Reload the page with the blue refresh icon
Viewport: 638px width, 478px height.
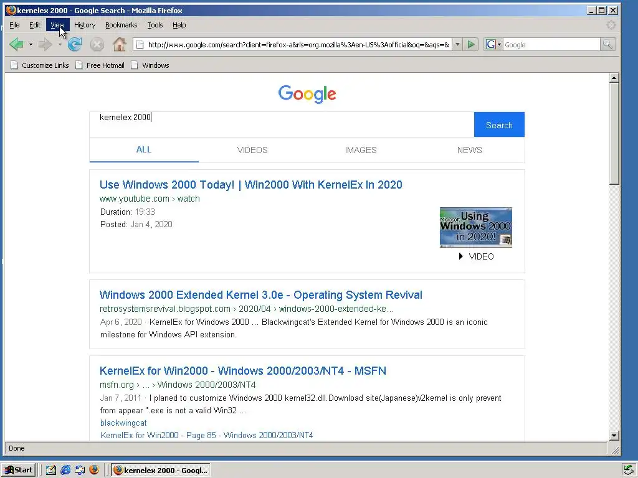75,44
